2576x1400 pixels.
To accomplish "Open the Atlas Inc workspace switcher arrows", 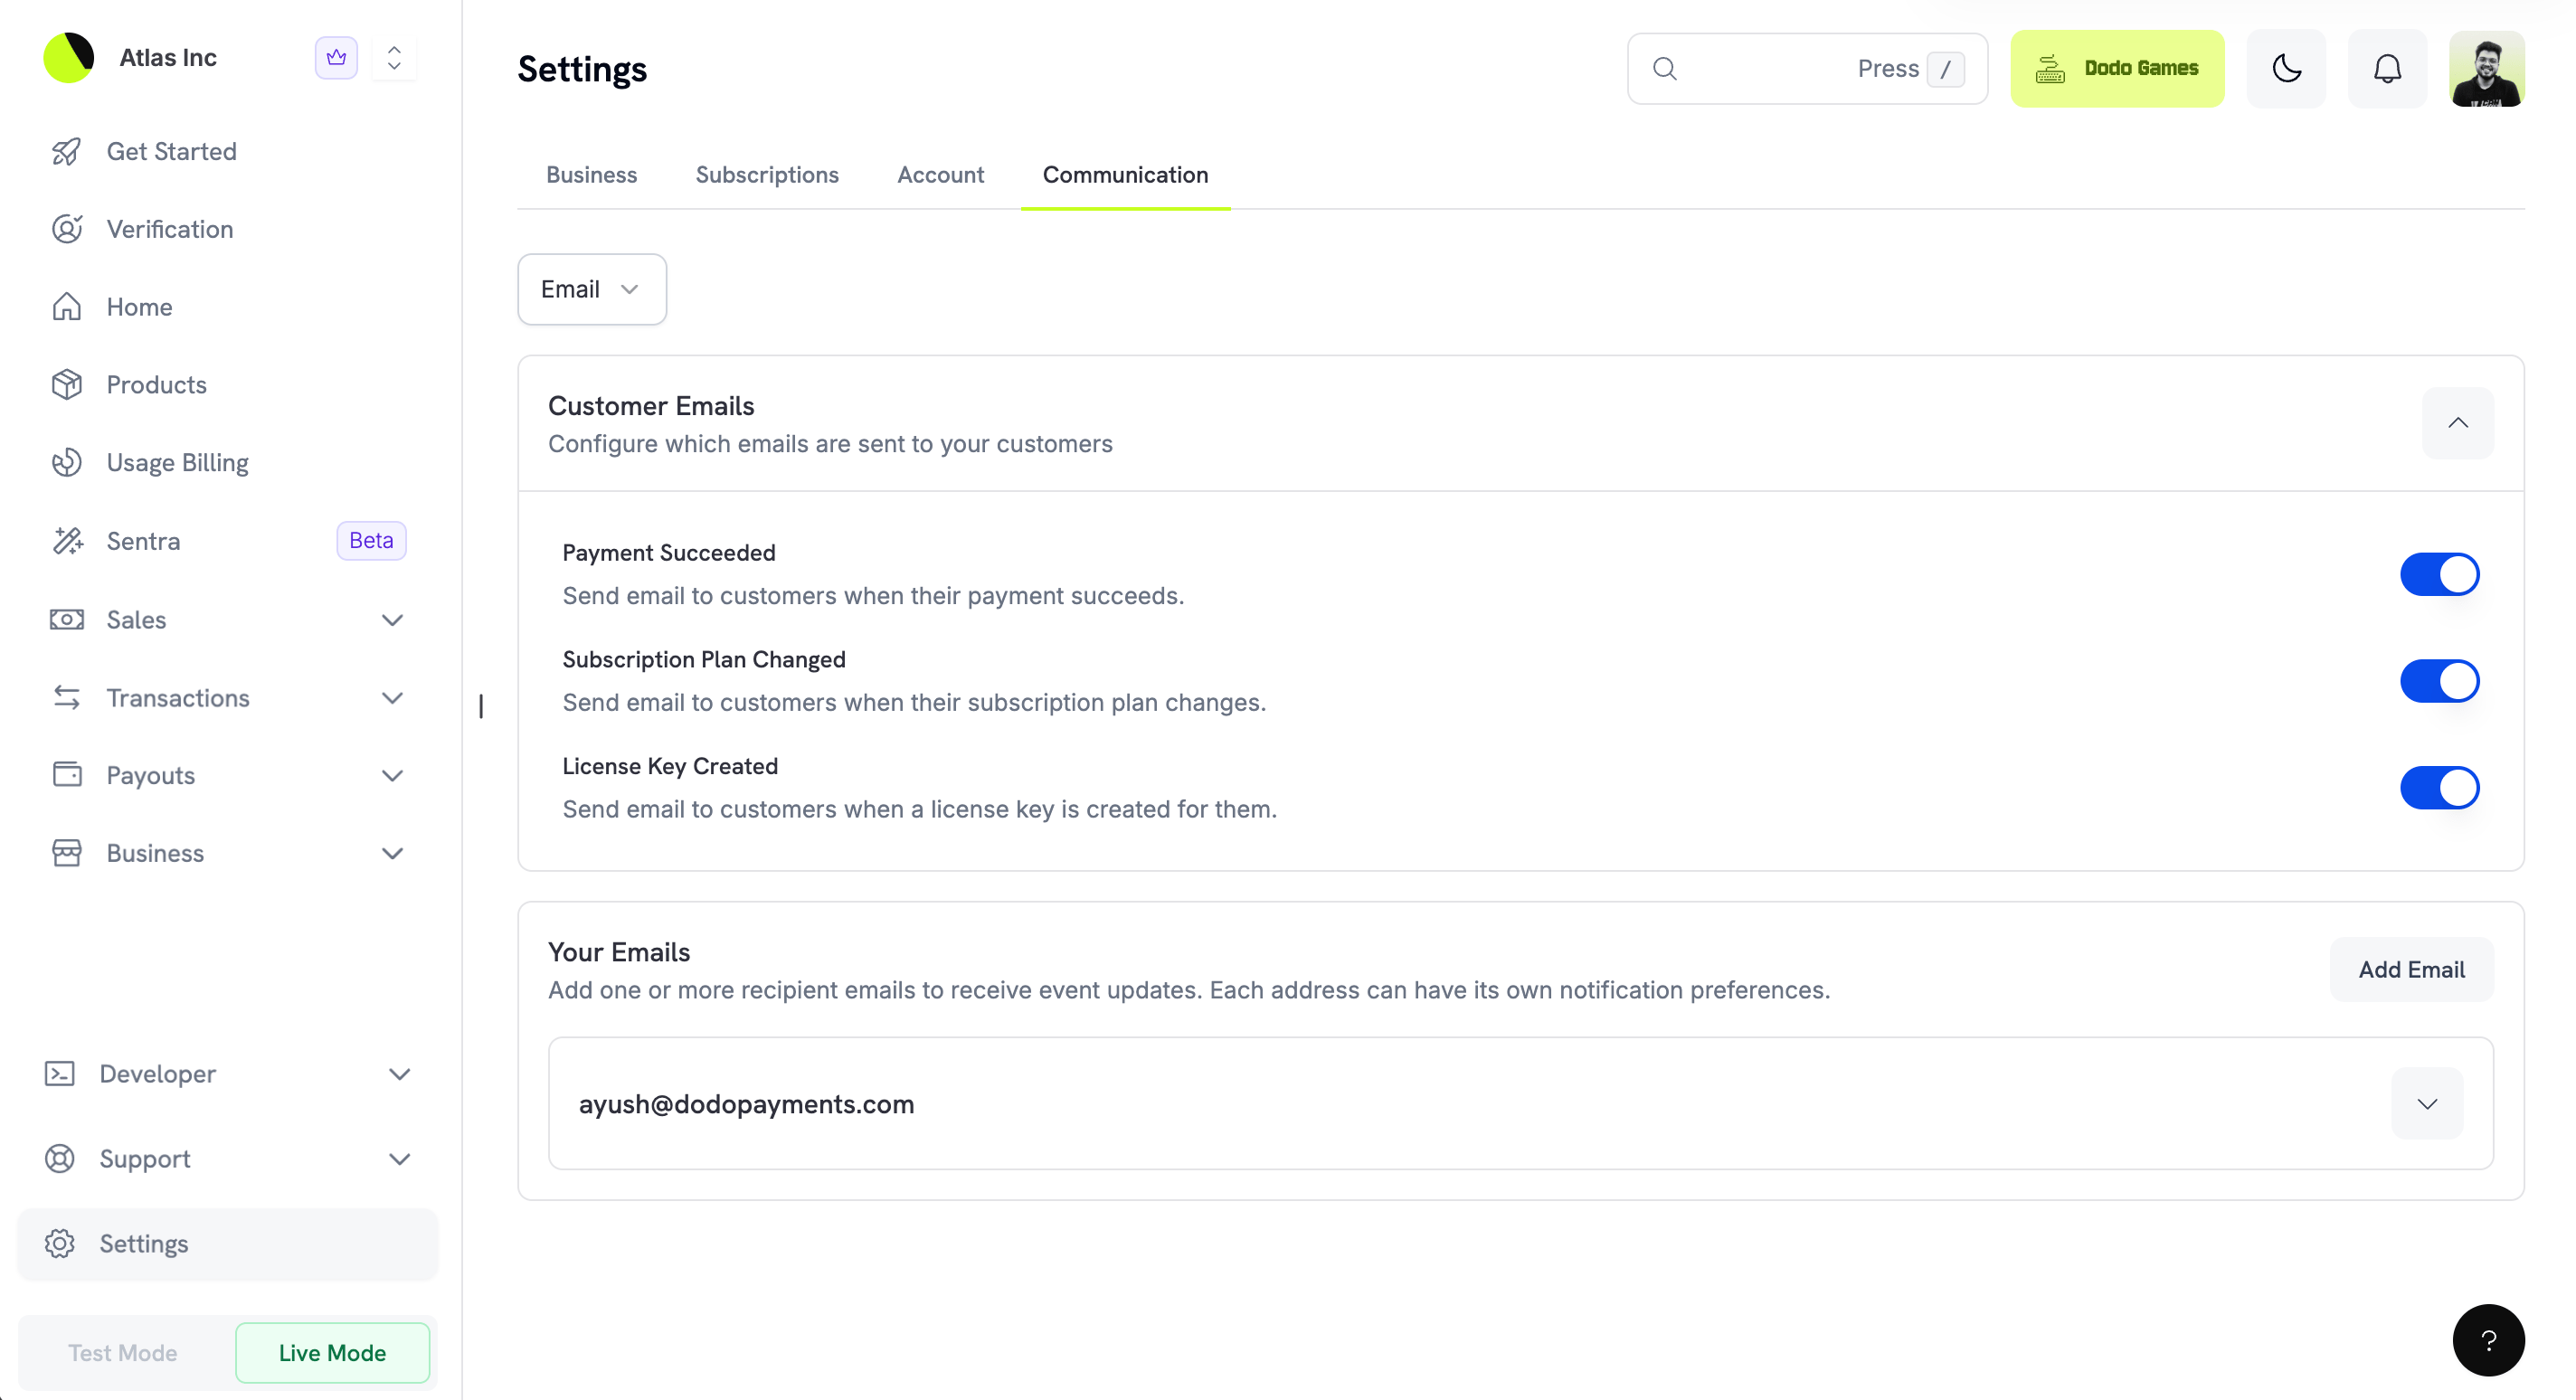I will coord(394,57).
